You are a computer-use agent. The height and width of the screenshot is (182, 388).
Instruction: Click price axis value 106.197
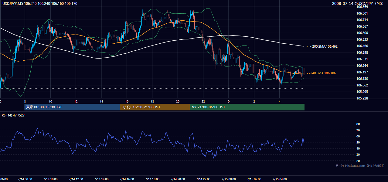click(x=362, y=72)
